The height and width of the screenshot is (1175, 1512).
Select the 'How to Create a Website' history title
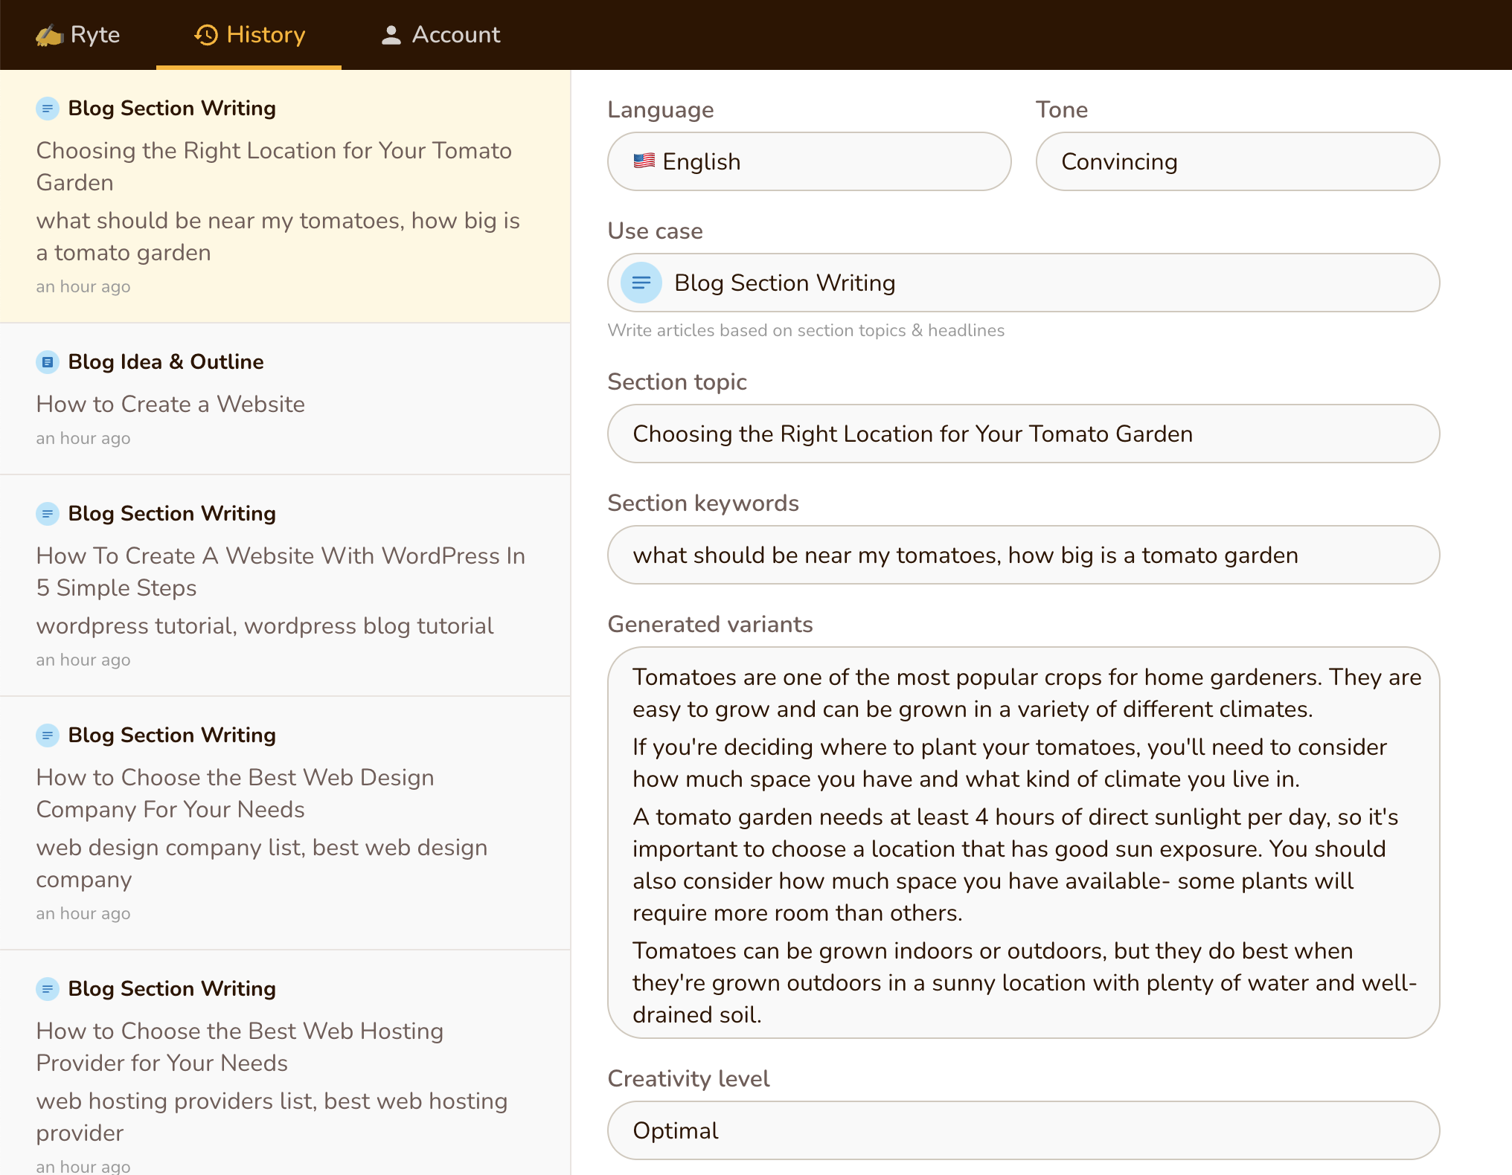point(170,404)
